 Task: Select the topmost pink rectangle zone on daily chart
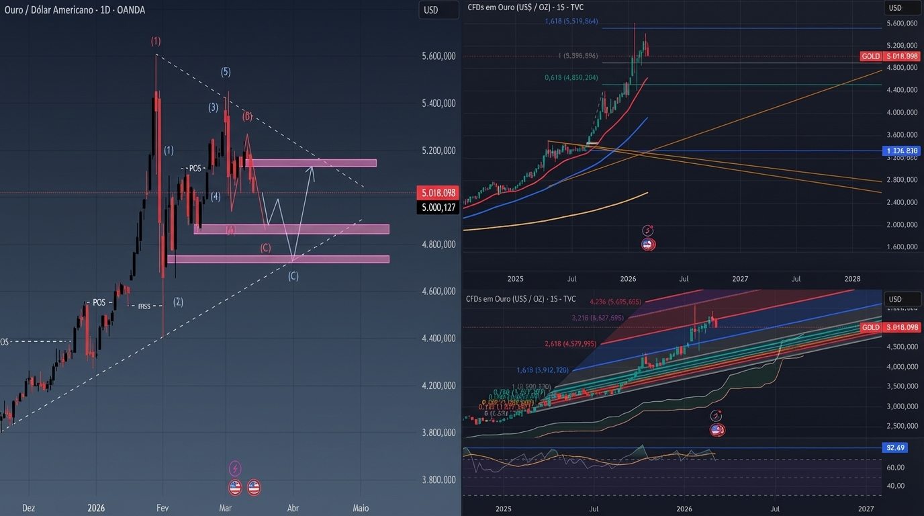[312, 163]
